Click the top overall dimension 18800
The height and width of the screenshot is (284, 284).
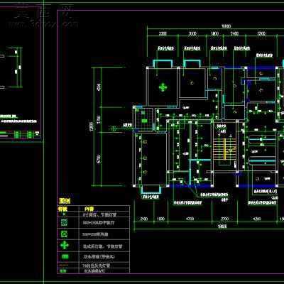click(226, 26)
